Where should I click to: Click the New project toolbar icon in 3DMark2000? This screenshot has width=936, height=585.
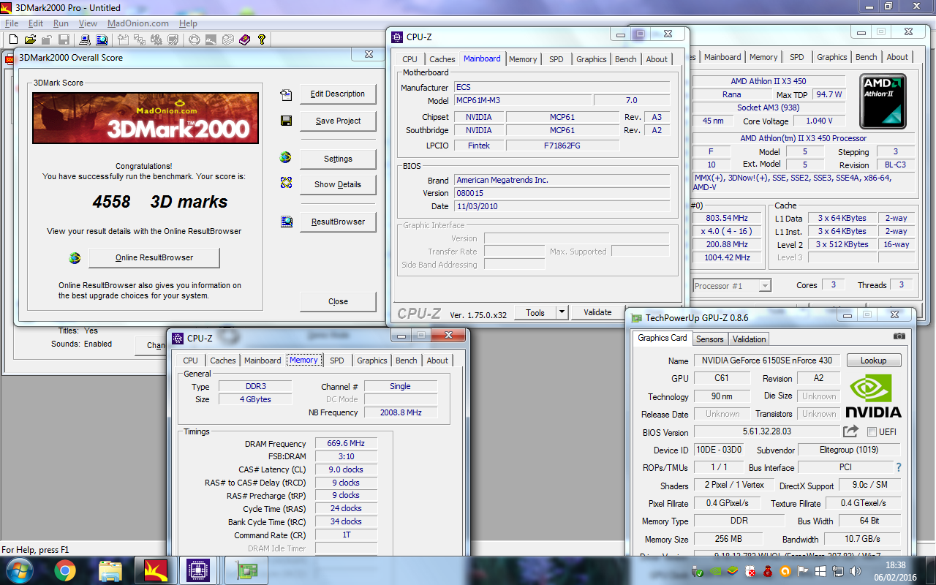[x=13, y=39]
